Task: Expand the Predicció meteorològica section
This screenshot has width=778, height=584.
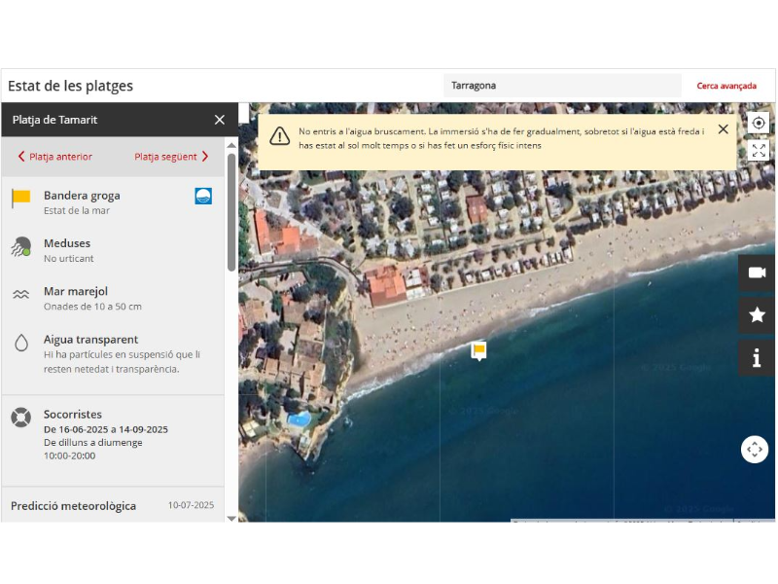Action: (112, 506)
